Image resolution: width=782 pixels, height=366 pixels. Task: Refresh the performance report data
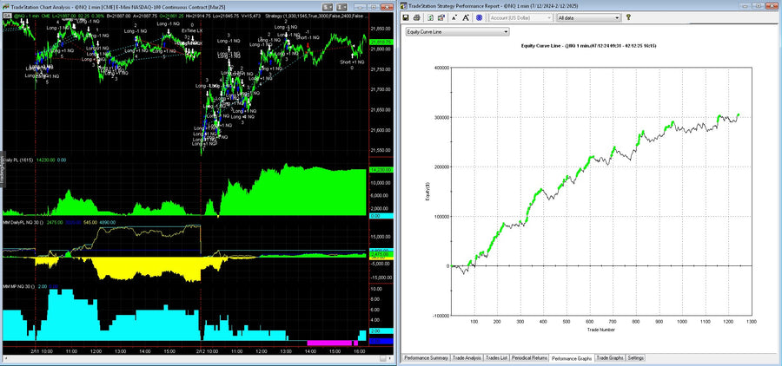pyautogui.click(x=430, y=17)
